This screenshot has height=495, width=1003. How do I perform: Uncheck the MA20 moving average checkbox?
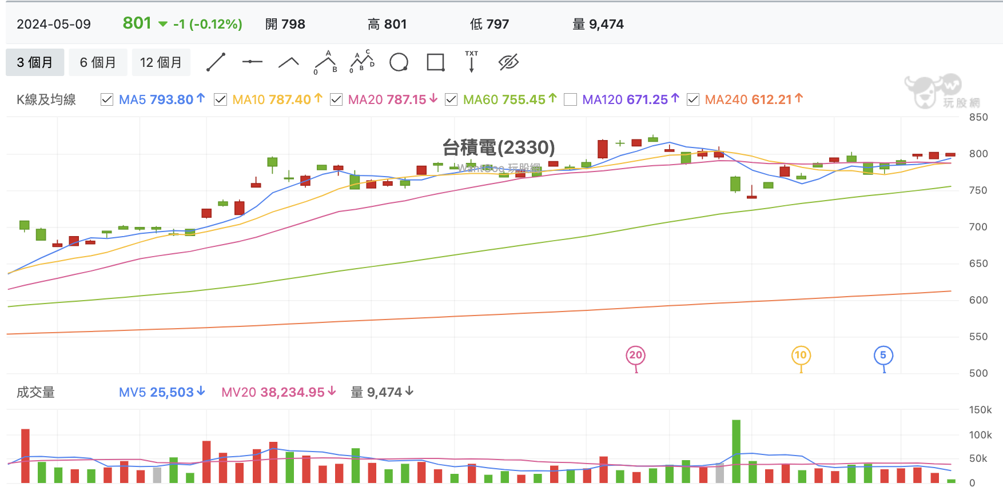(x=336, y=100)
